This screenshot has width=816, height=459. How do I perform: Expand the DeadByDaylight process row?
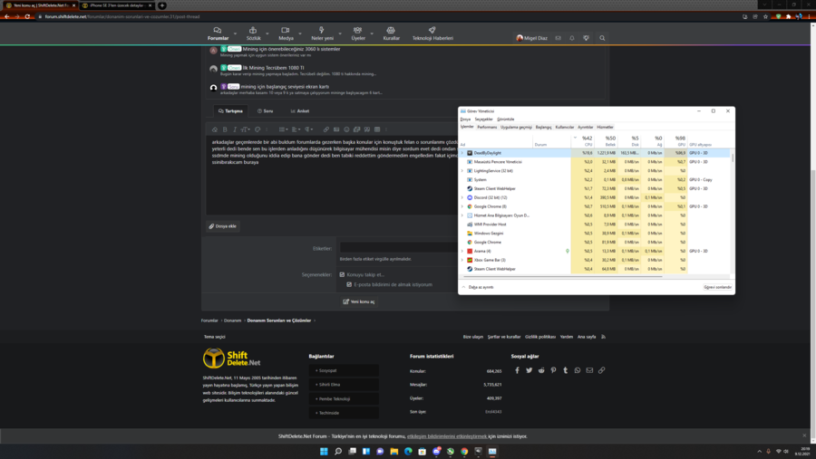pos(462,153)
